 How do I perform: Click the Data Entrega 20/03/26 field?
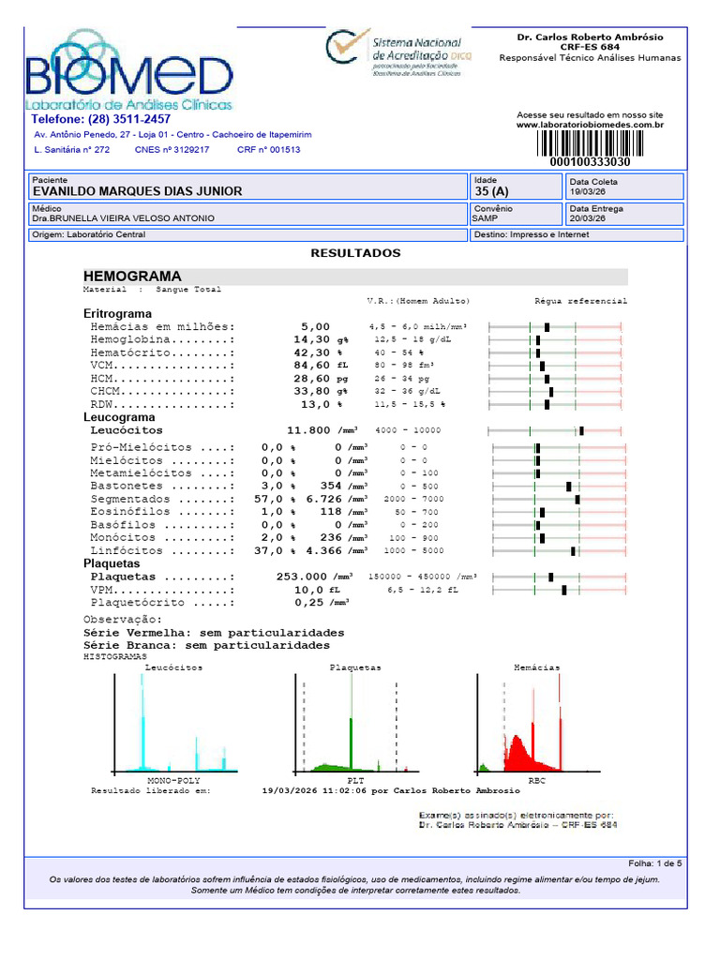point(624,214)
